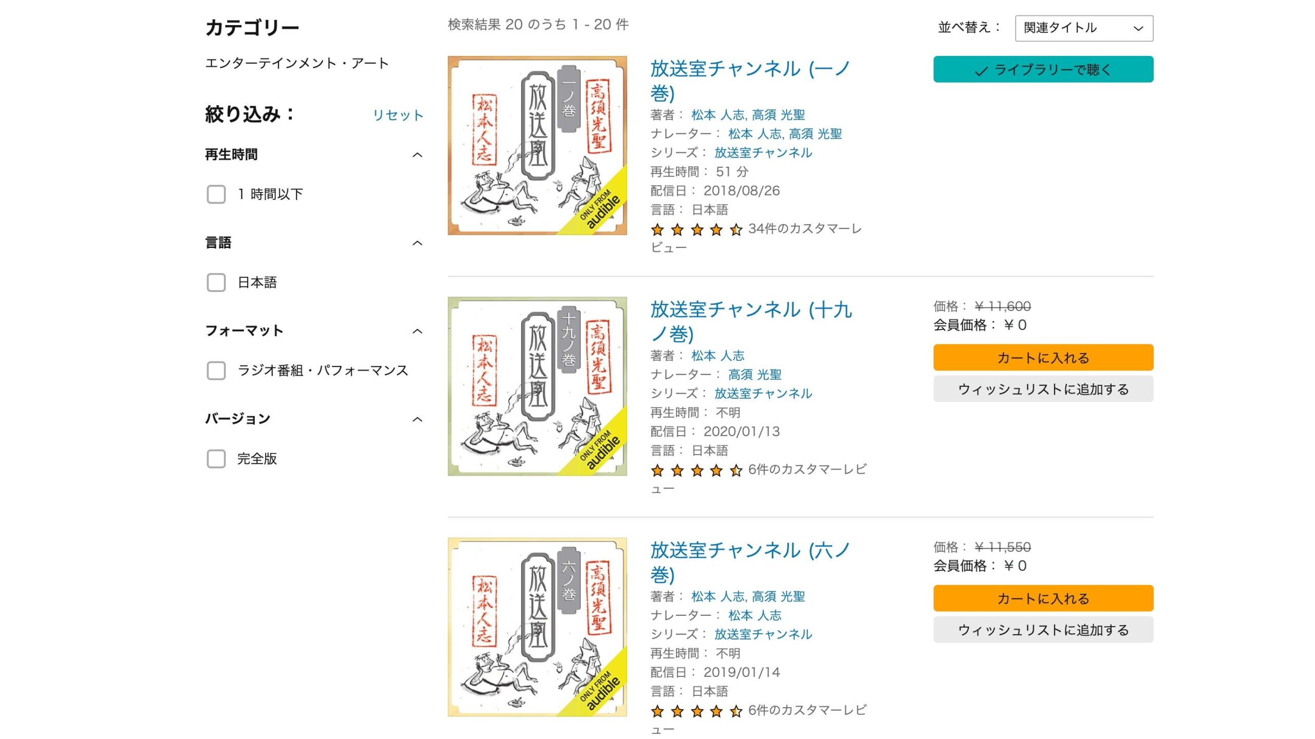Reset filters via リセット link
Screen dimensions: 1315x739
point(398,115)
